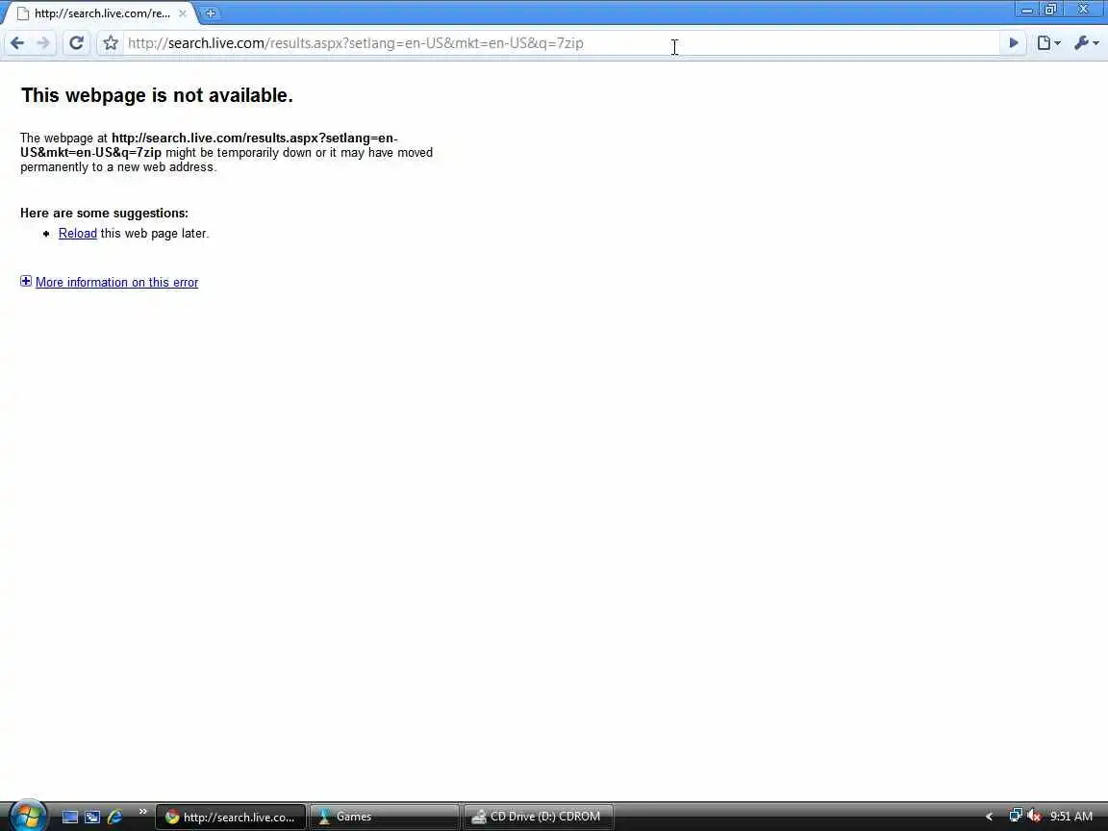
Task: Show hidden tray icons arrow
Action: point(990,817)
